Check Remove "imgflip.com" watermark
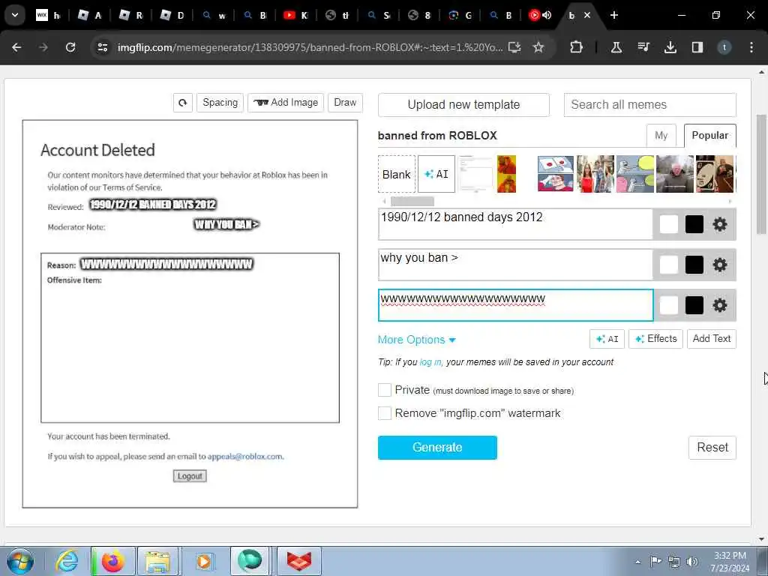The height and width of the screenshot is (576, 768). pyautogui.click(x=385, y=413)
